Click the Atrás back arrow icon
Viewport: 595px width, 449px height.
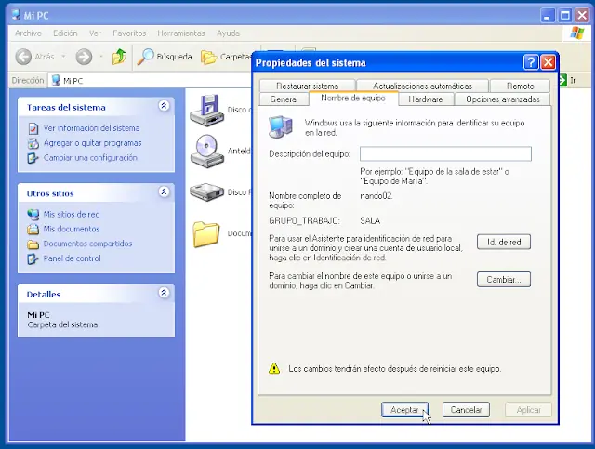(23, 57)
